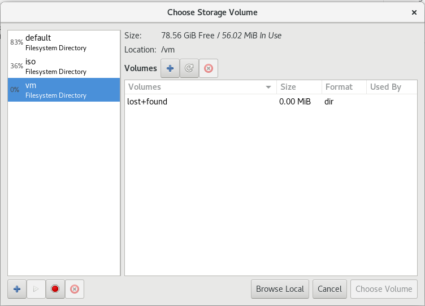
Task: Close the Choose Storage Volume dialog
Action: tap(414, 12)
